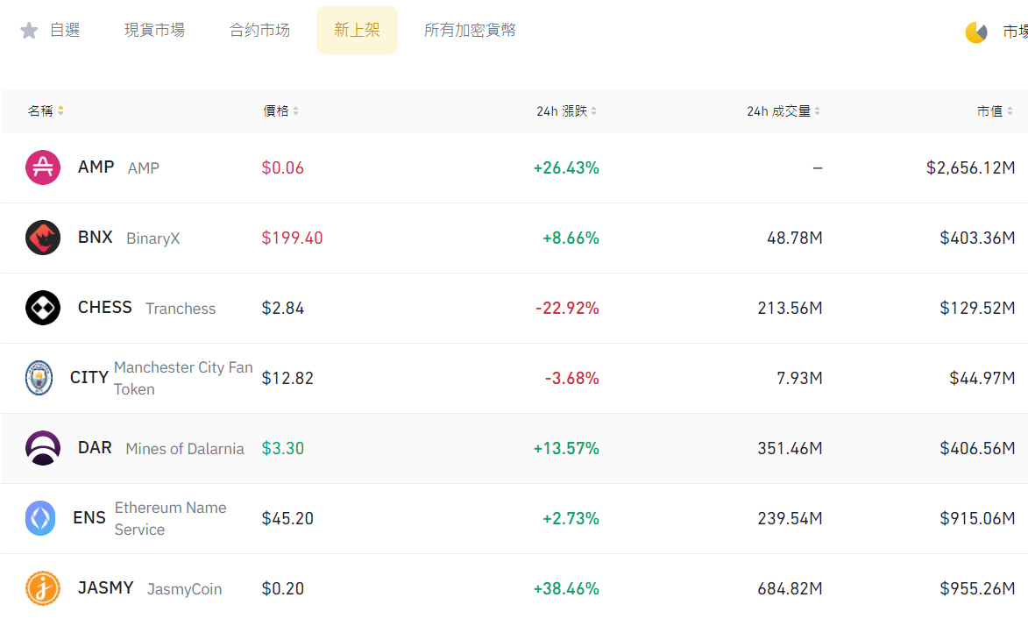This screenshot has width=1028, height=619.
Task: Click the $403.36M BNX market cap
Action: click(977, 238)
